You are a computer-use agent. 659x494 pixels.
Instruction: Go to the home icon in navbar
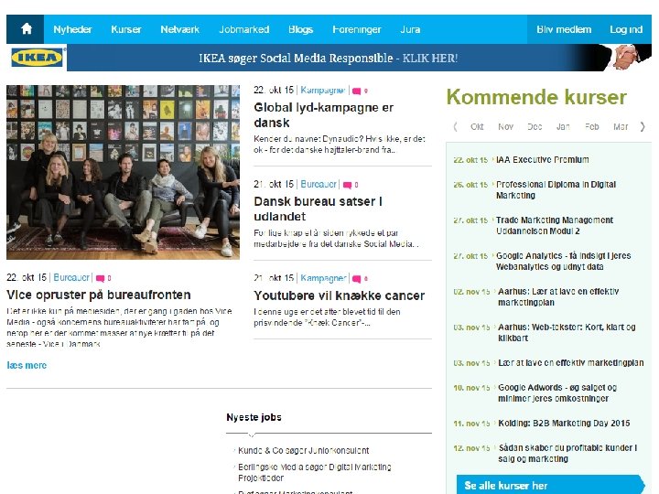pyautogui.click(x=27, y=29)
